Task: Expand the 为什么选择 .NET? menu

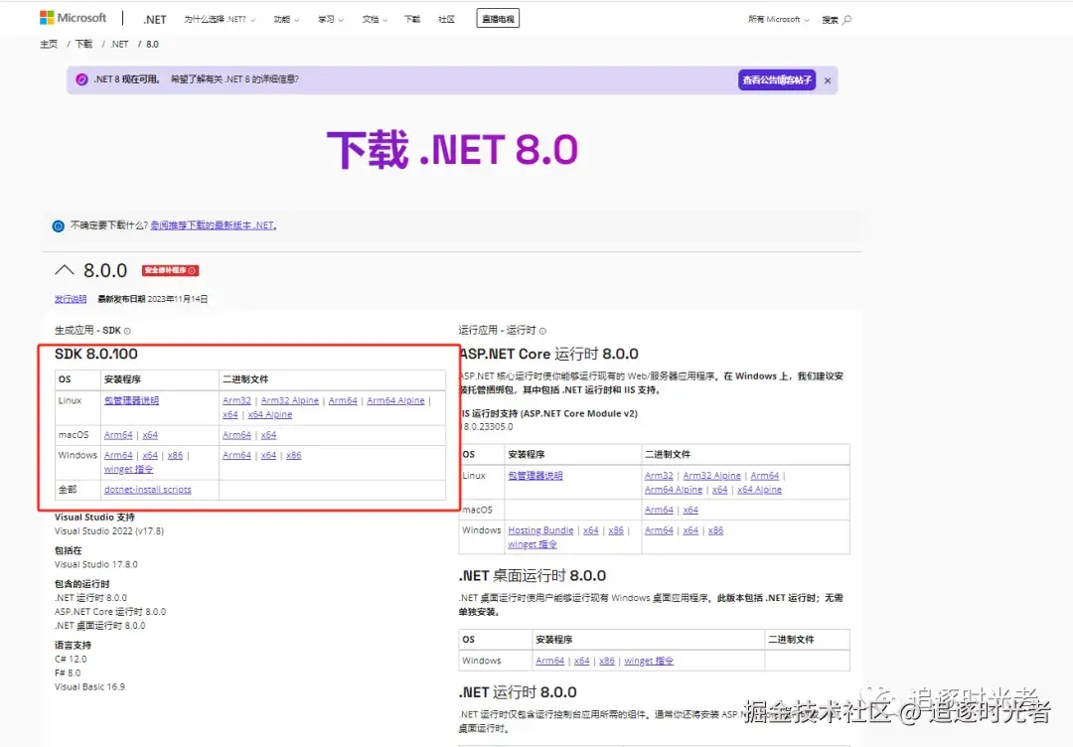Action: click(x=219, y=19)
